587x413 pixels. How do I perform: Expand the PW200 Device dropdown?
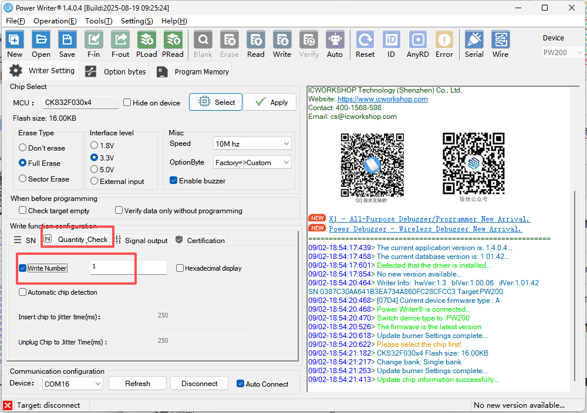click(562, 53)
